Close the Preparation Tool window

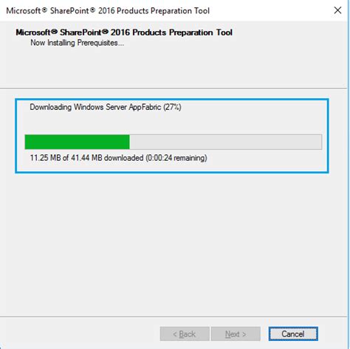[x=337, y=10]
